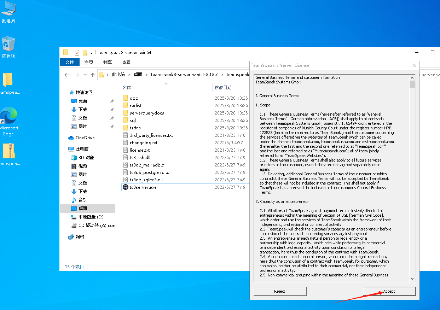
Task: Open the customize quick access toolbar dropdown
Action: point(91,53)
